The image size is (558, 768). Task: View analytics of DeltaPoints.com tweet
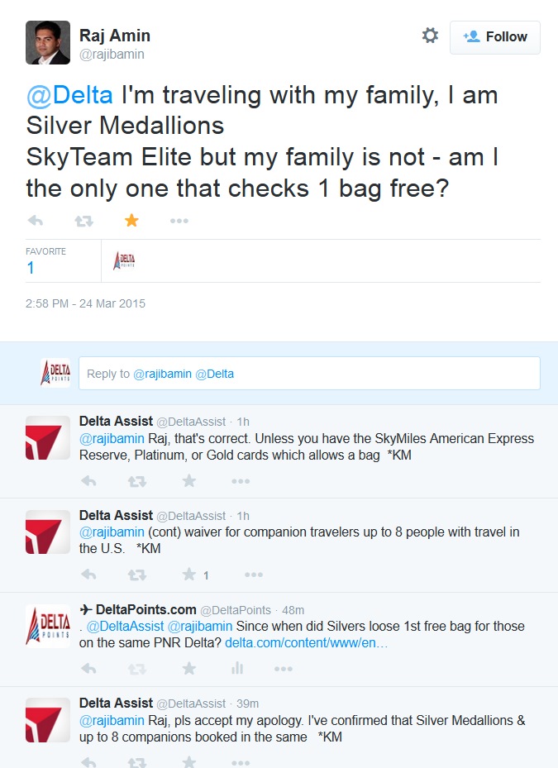point(236,668)
